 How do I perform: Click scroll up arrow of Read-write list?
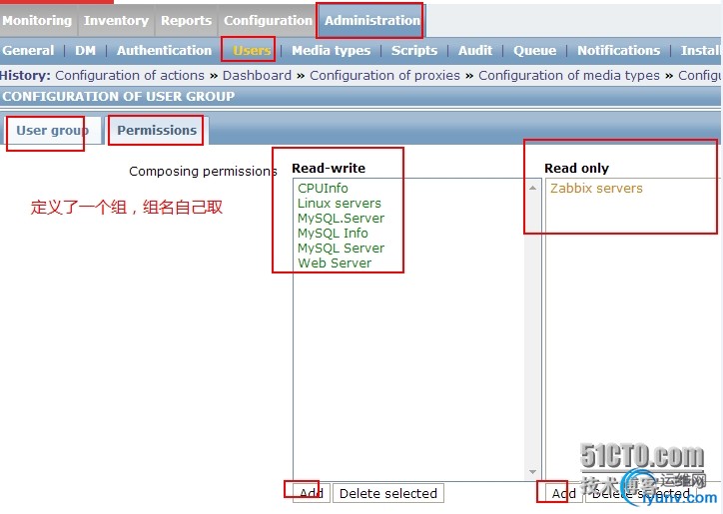[x=532, y=188]
